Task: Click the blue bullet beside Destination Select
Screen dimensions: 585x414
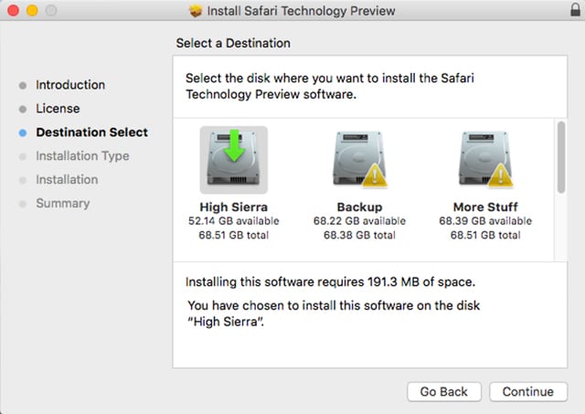Action: (23, 133)
